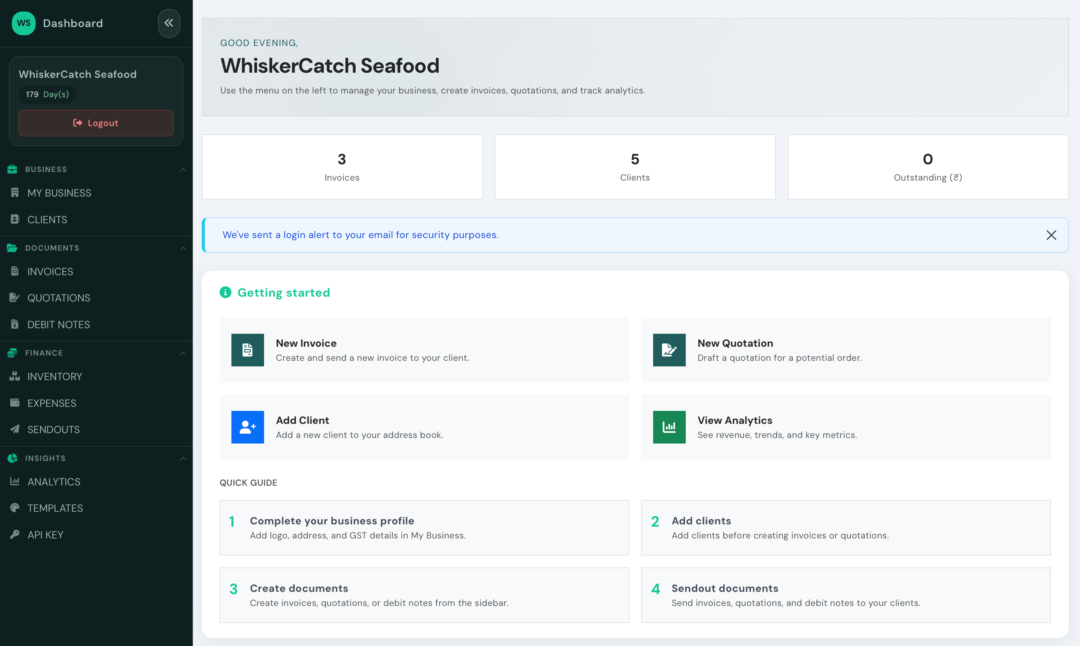Click the API Key key icon
1080x646 pixels.
(14, 534)
